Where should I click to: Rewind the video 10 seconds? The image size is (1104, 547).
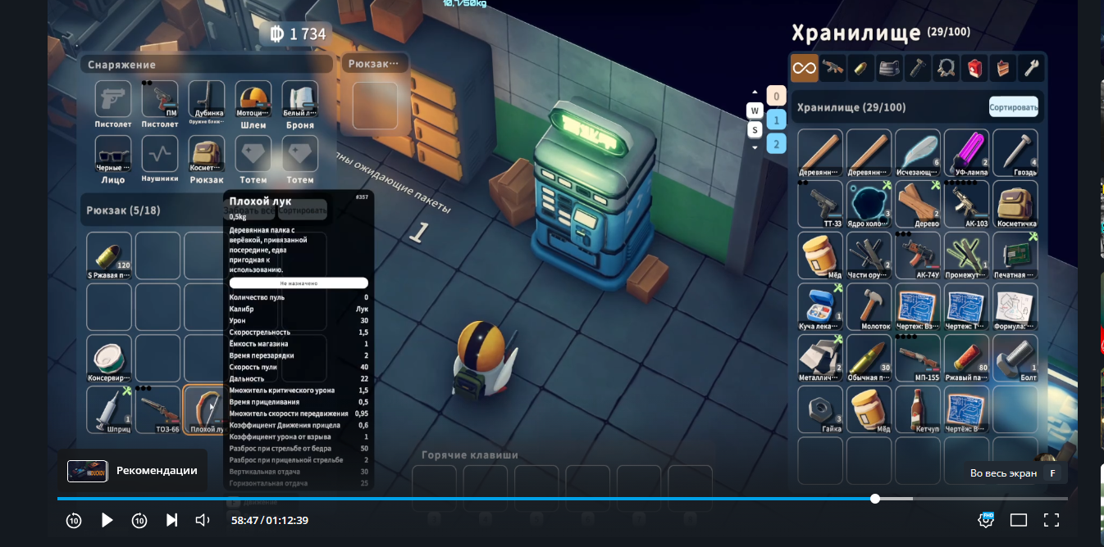point(74,520)
